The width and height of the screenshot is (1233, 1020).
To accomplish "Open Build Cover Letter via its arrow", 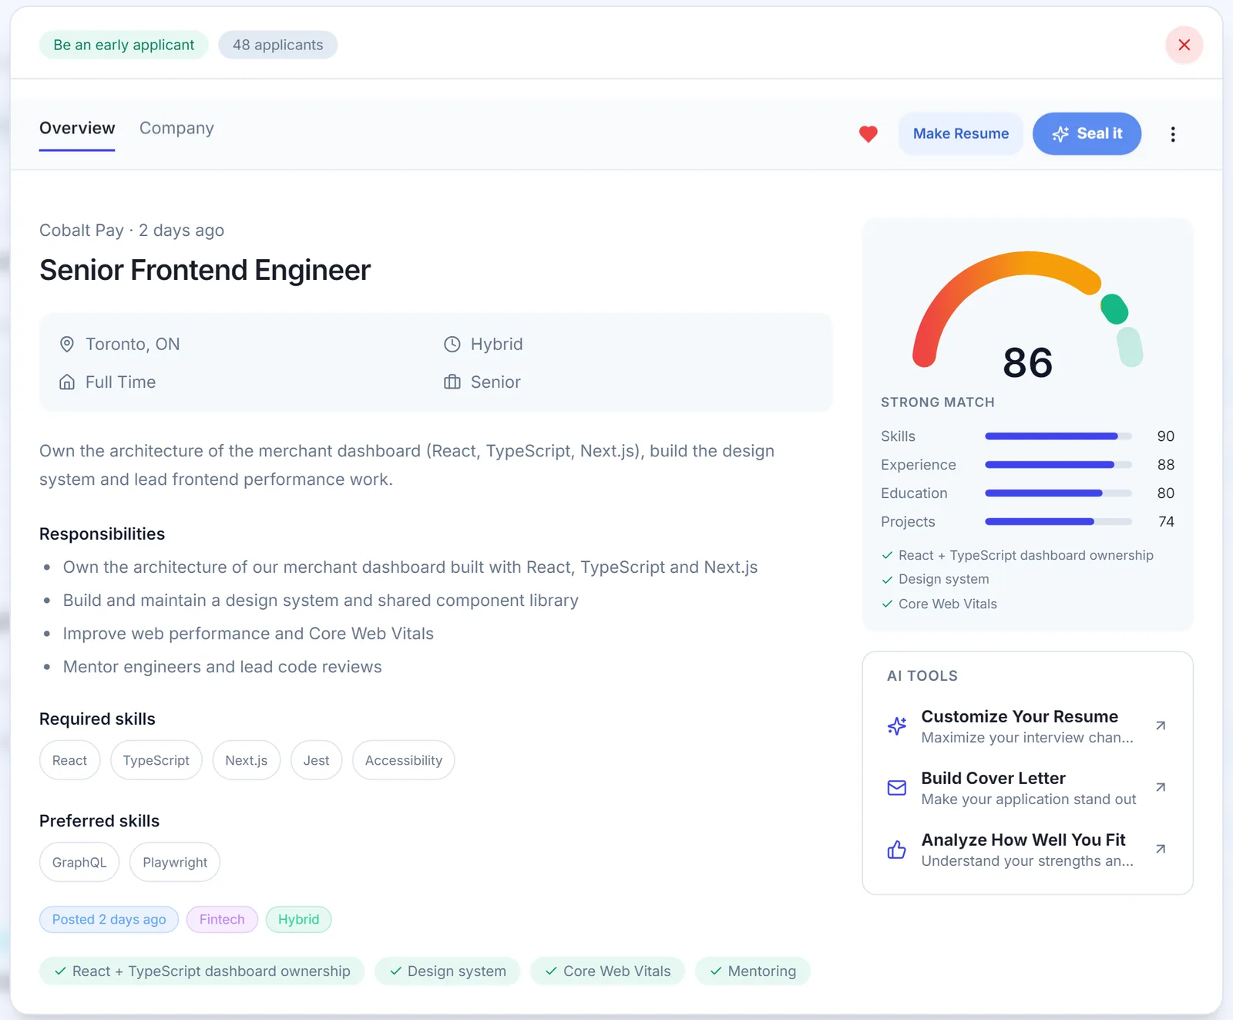I will point(1161,787).
